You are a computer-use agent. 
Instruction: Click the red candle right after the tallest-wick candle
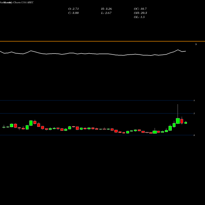(182, 121)
